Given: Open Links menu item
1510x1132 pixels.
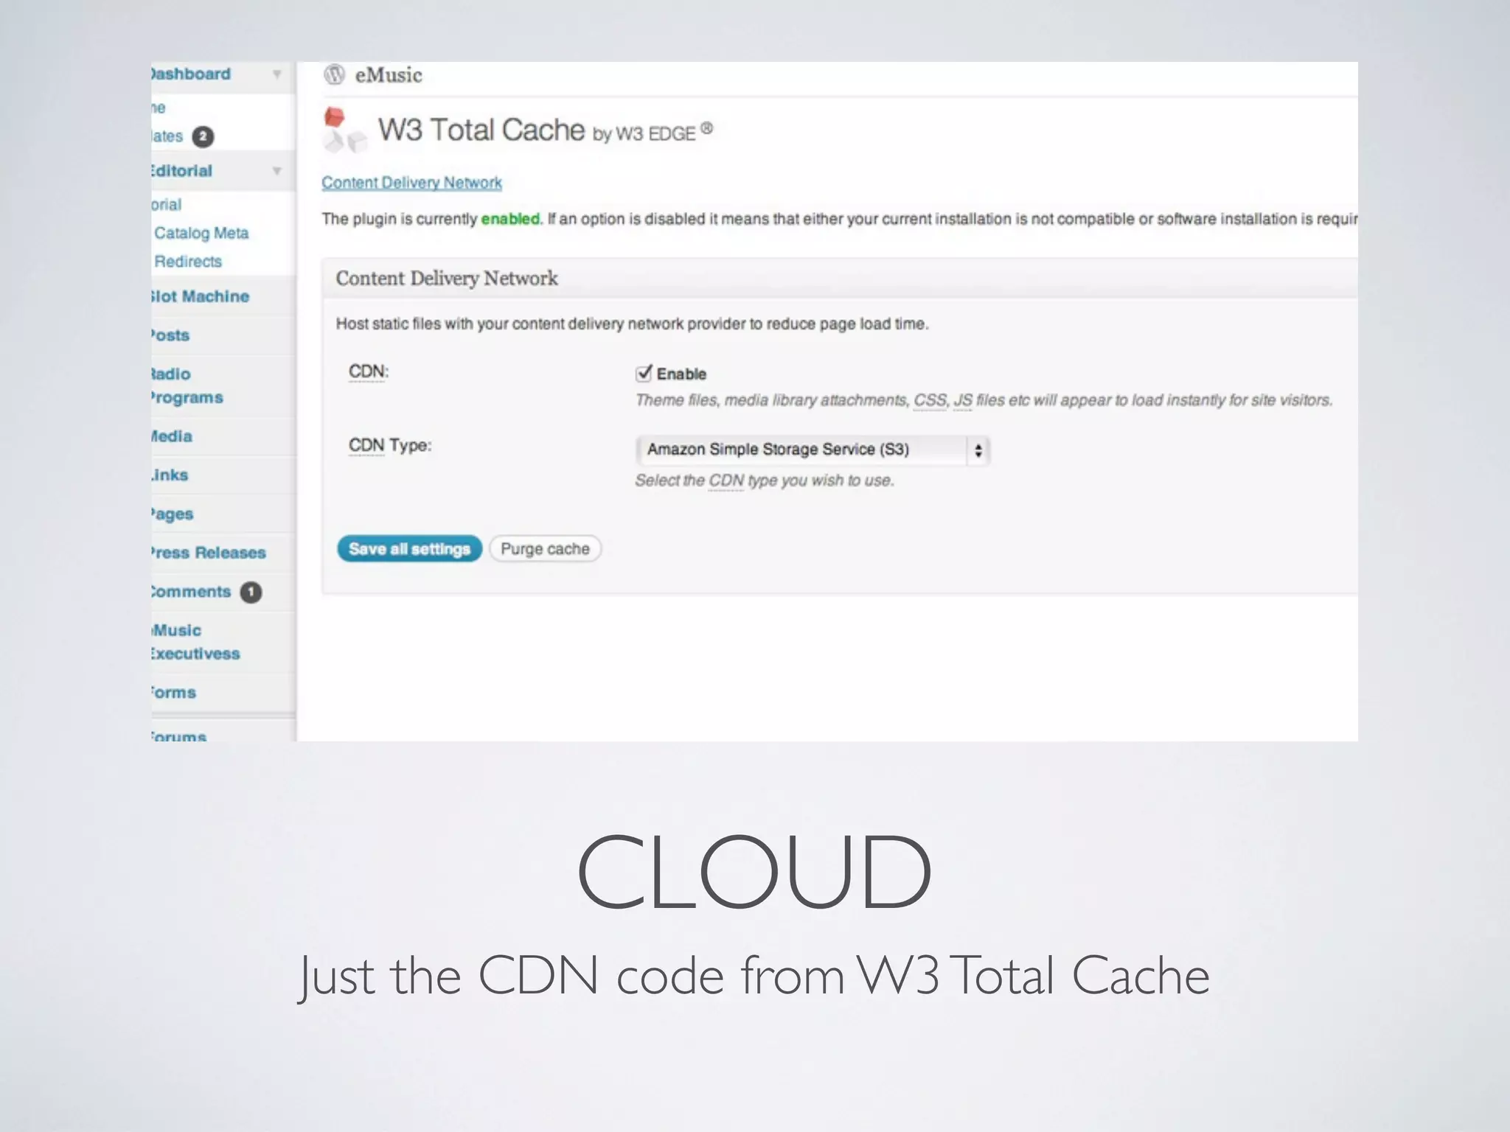Looking at the screenshot, I should click(170, 475).
